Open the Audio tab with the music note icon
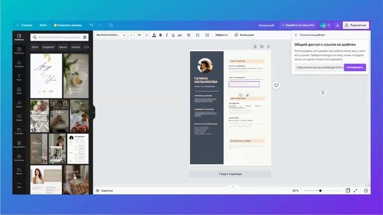 click(19, 104)
